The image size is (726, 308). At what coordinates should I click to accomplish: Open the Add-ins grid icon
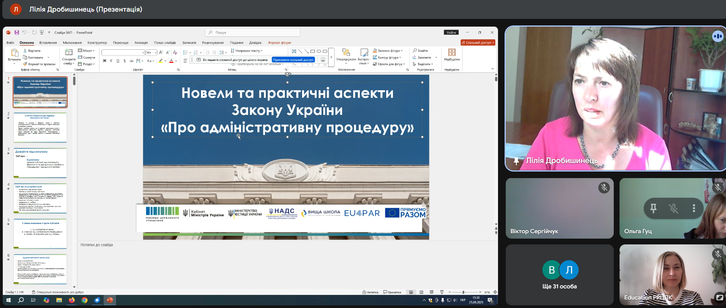[x=452, y=52]
